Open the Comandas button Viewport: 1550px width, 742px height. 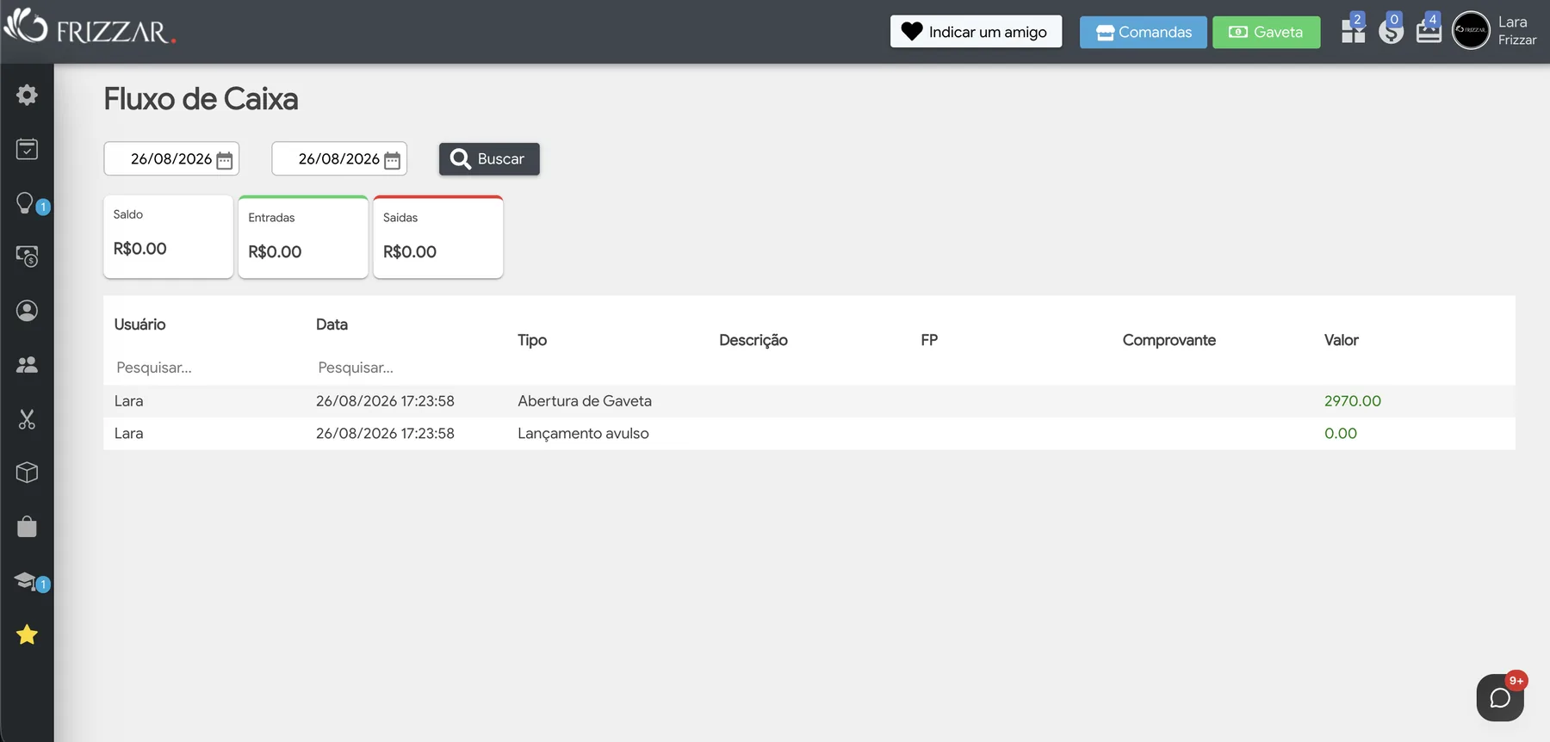[x=1144, y=32]
